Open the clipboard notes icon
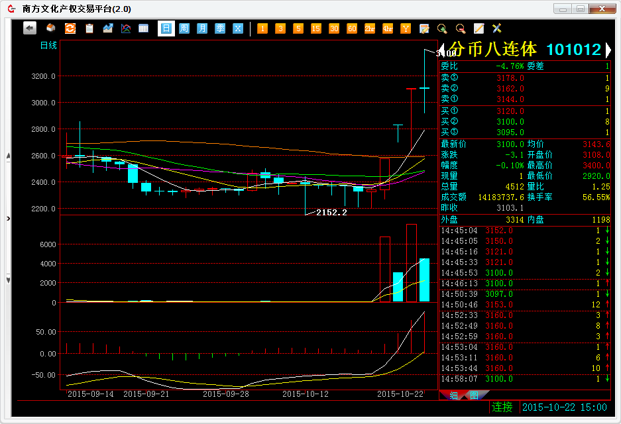The width and height of the screenshot is (621, 424). [89, 28]
